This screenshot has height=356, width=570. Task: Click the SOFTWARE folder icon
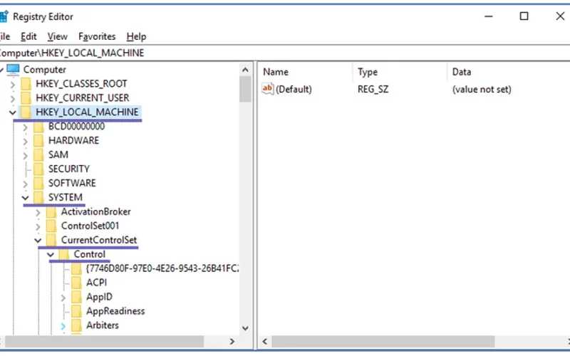[38, 183]
